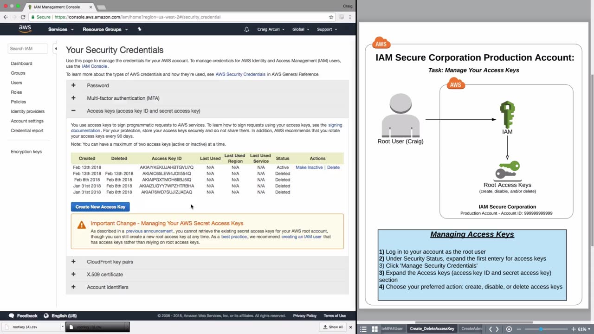Open Roles in IAM sidebar
Screen dimensions: 594x334
pyautogui.click(x=16, y=92)
